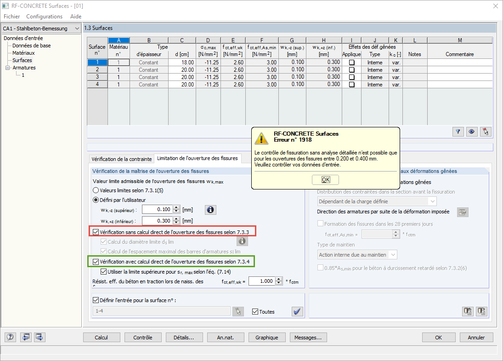Image resolution: width=503 pixels, height=361 pixels.
Task: Select reinforcement set 1 under Armatures
Action: (23, 75)
